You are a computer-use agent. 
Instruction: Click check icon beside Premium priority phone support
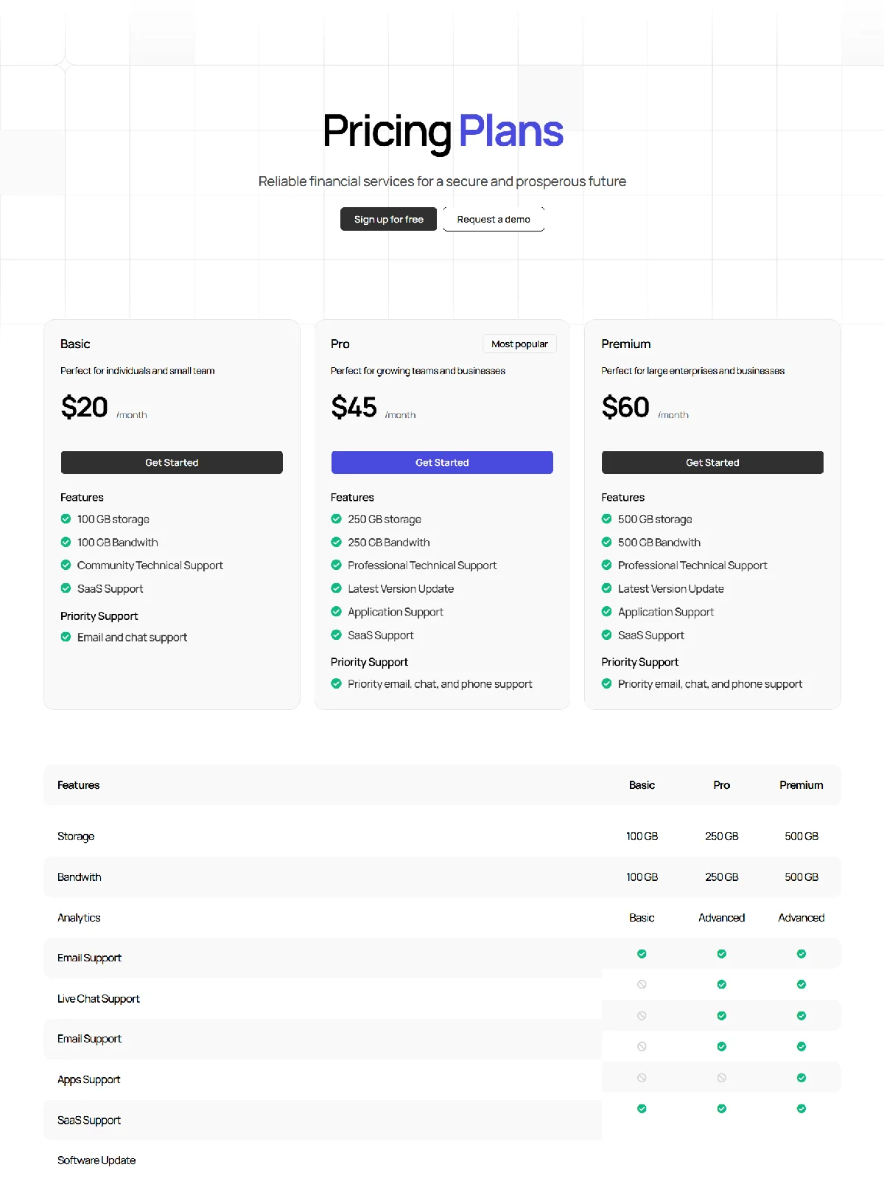606,683
